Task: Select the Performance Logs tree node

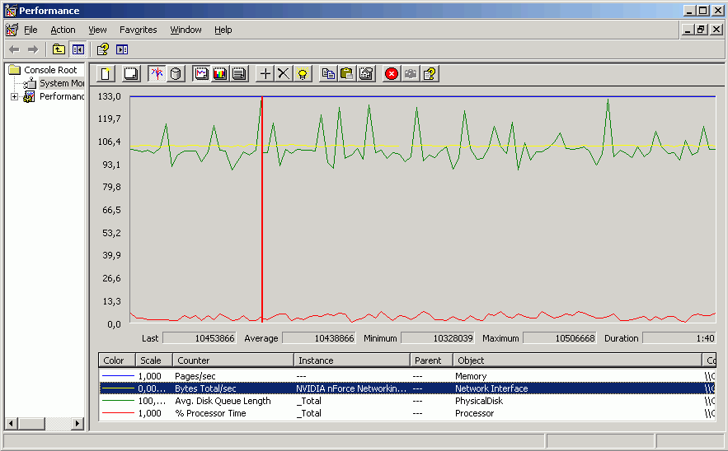Action: [x=61, y=96]
